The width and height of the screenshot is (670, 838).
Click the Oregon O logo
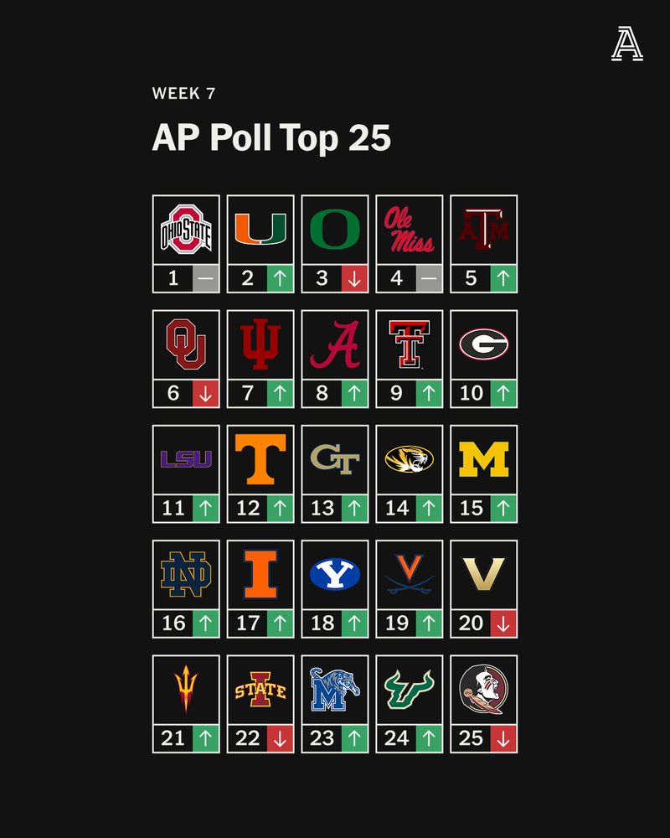335,230
